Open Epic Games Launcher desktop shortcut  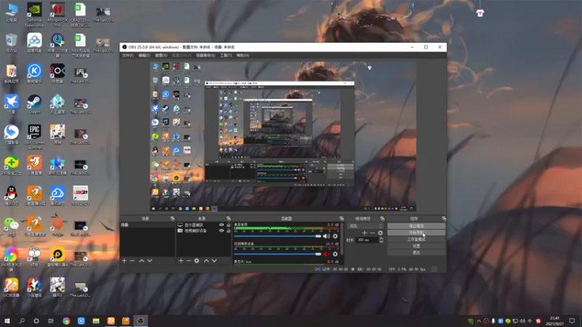[34, 137]
